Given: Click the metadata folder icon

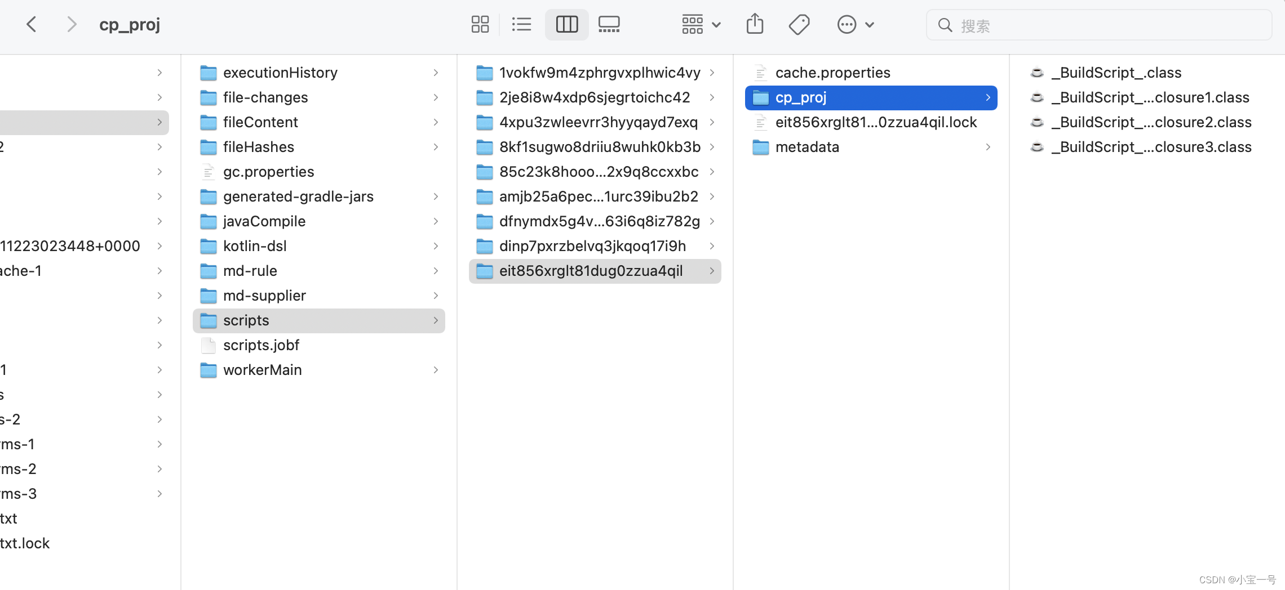Looking at the screenshot, I should 761,147.
